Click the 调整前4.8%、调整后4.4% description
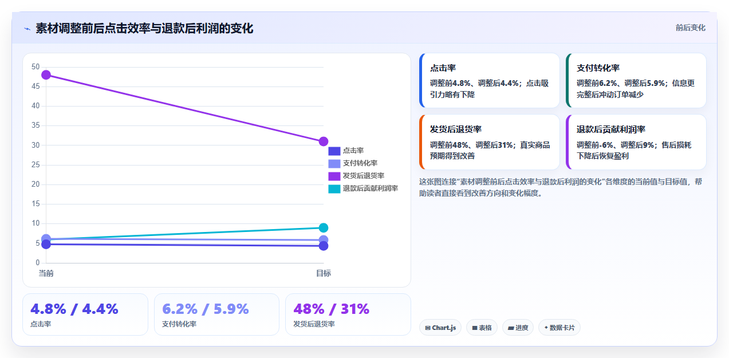This screenshot has width=729, height=358. pyautogui.click(x=489, y=89)
